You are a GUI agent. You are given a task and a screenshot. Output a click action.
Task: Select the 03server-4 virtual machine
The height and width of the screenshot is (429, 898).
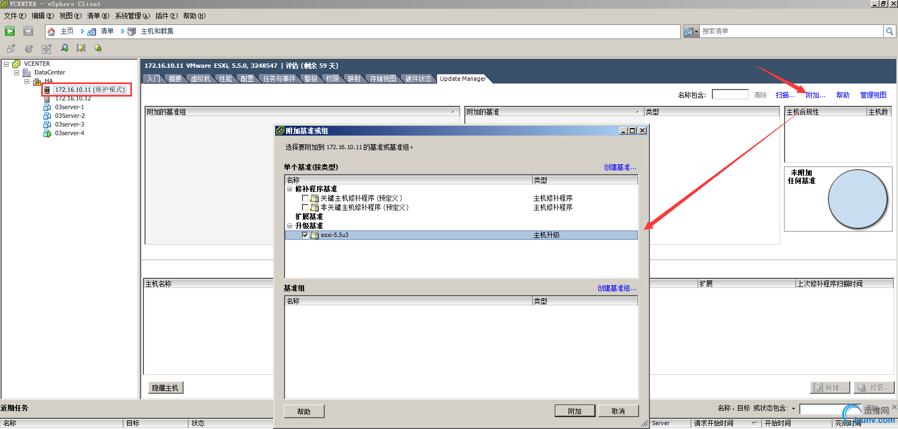69,133
